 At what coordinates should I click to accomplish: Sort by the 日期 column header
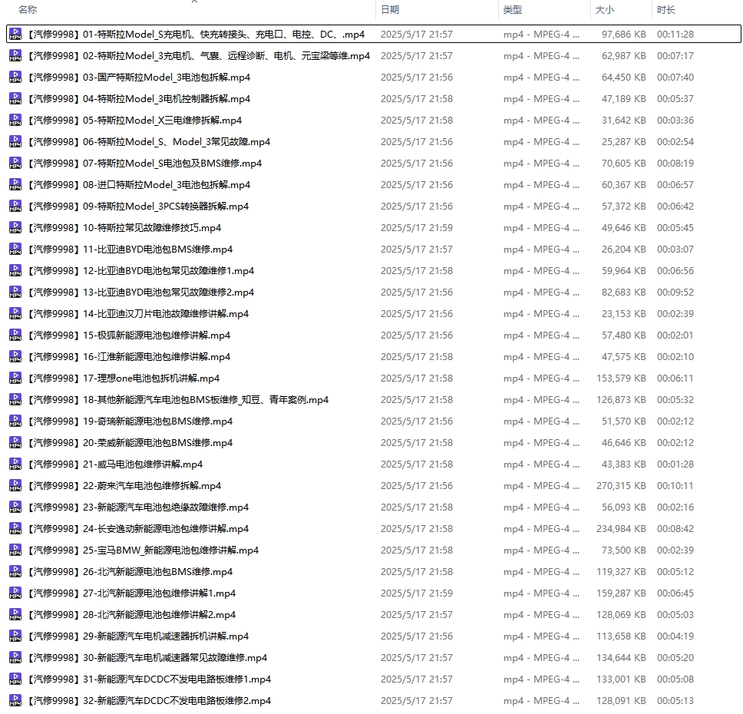pyautogui.click(x=390, y=10)
